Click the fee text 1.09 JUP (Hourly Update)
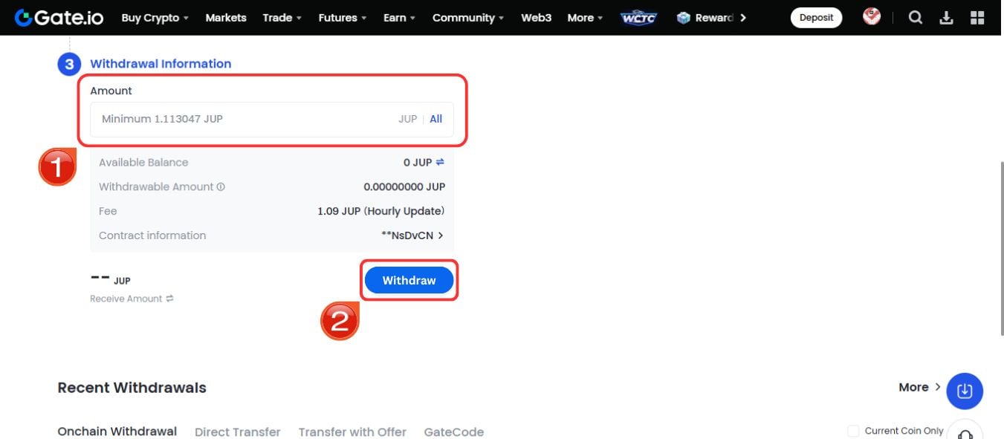 (380, 211)
